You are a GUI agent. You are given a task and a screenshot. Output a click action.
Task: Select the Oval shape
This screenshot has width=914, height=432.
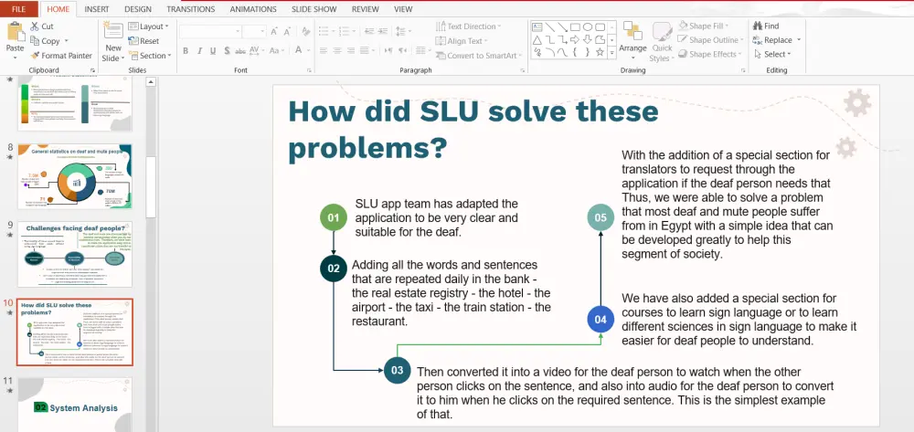pos(588,26)
